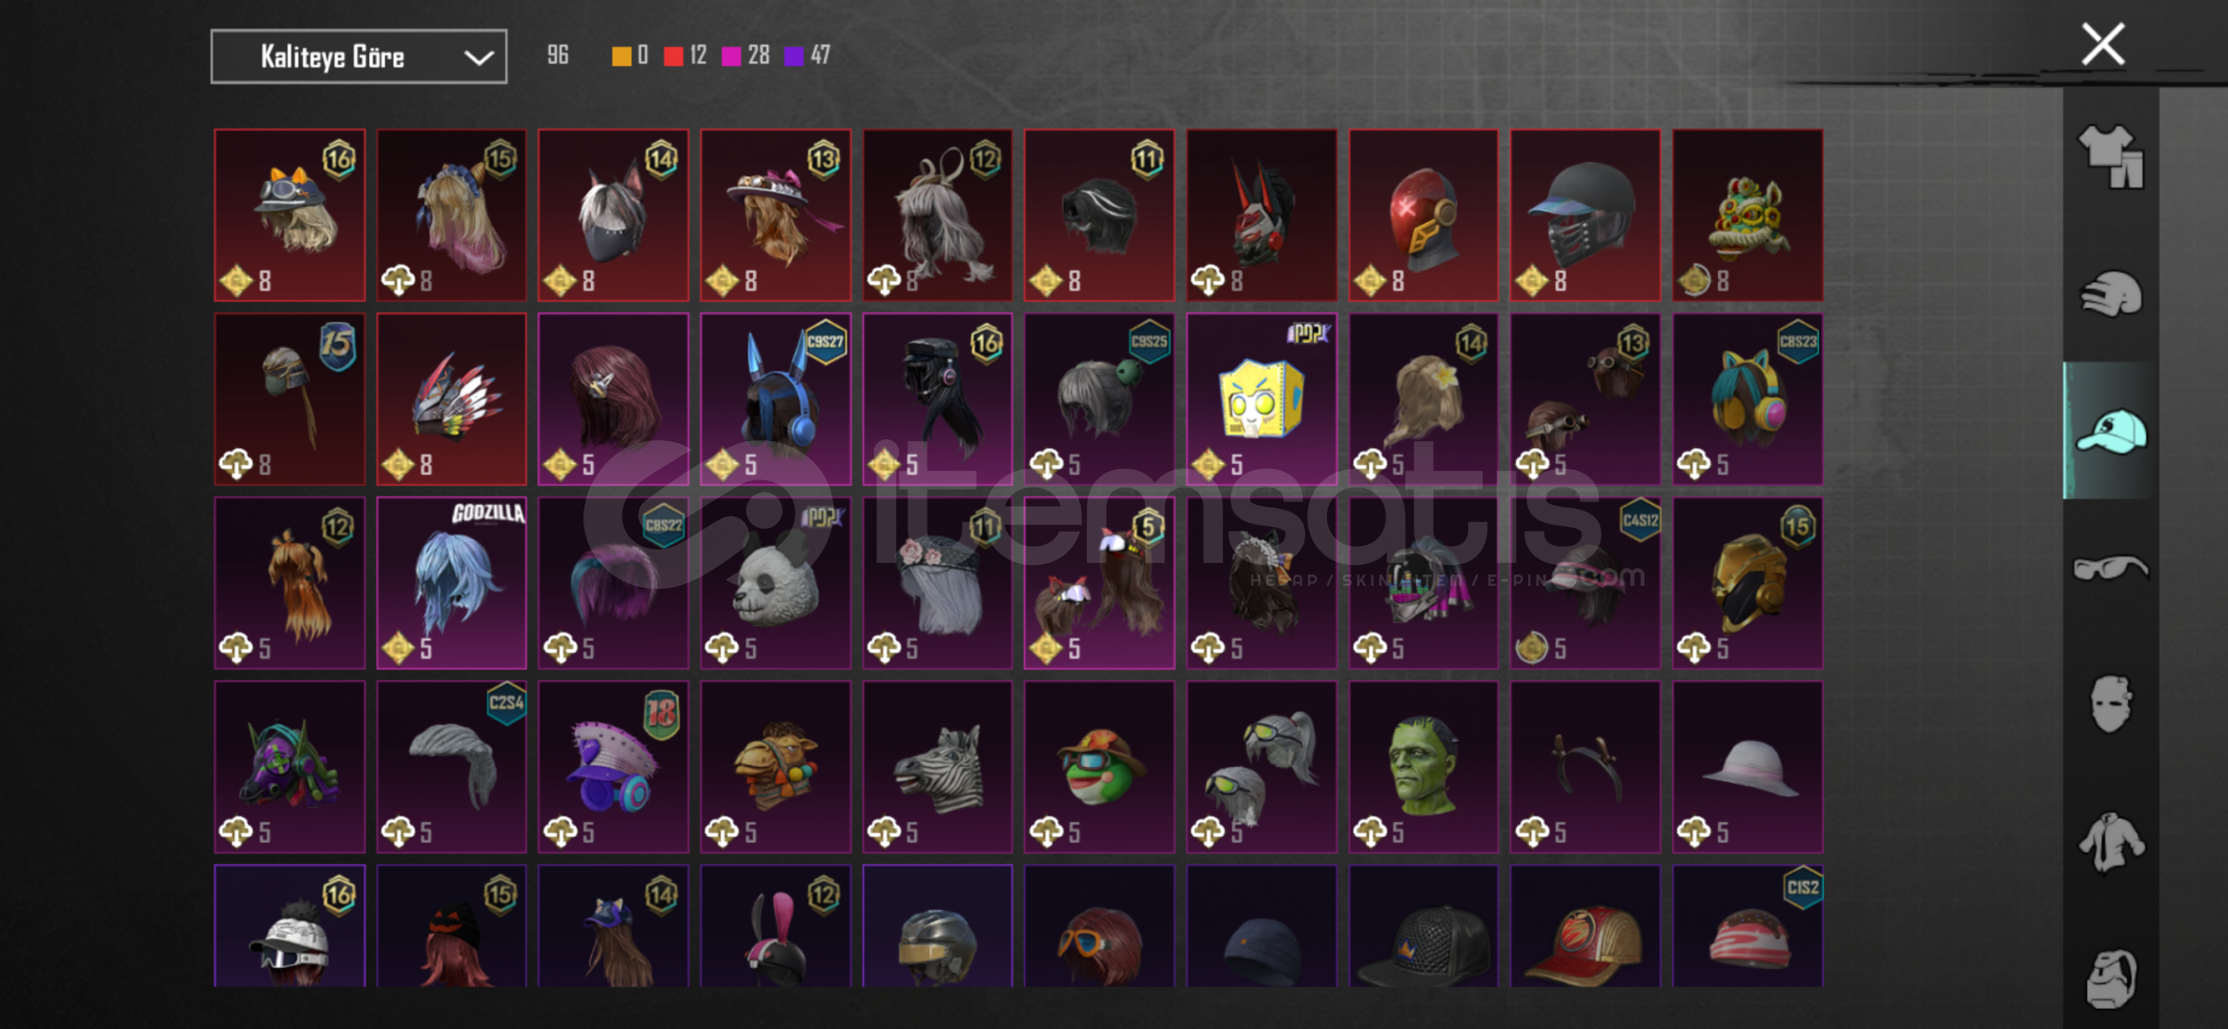This screenshot has width=2228, height=1029.
Task: Select the red helmet with X mark
Action: [1423, 215]
